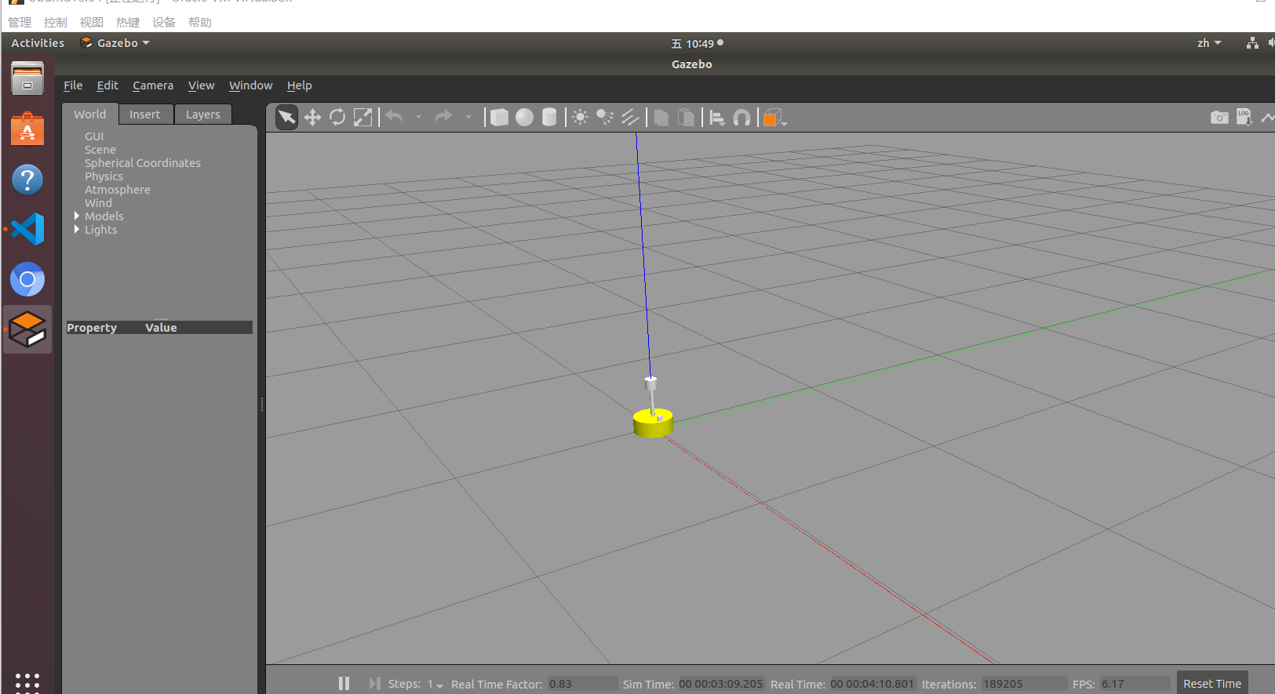Click the Property column header
Image resolution: width=1275 pixels, height=694 pixels.
pos(92,328)
